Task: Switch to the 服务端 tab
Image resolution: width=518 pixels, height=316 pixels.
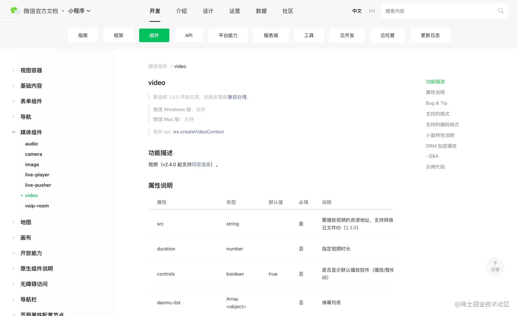Action: click(271, 35)
